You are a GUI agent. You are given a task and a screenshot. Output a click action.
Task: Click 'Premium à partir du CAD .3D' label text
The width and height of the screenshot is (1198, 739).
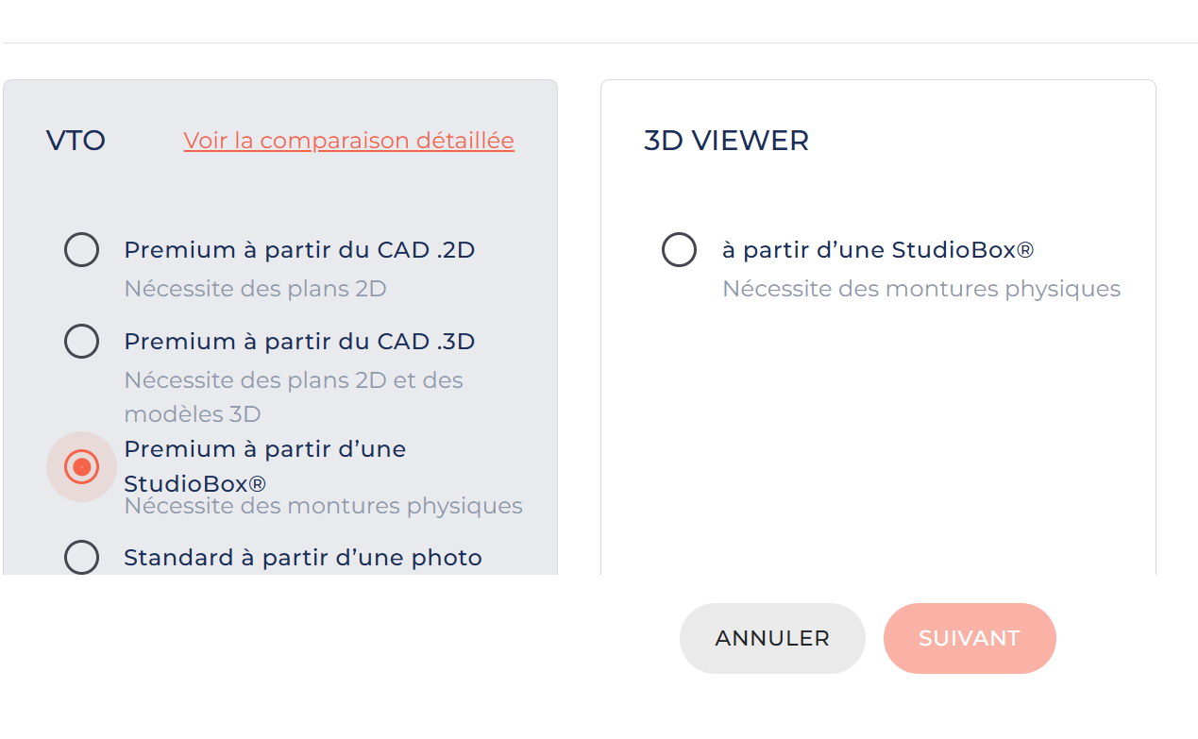(299, 341)
